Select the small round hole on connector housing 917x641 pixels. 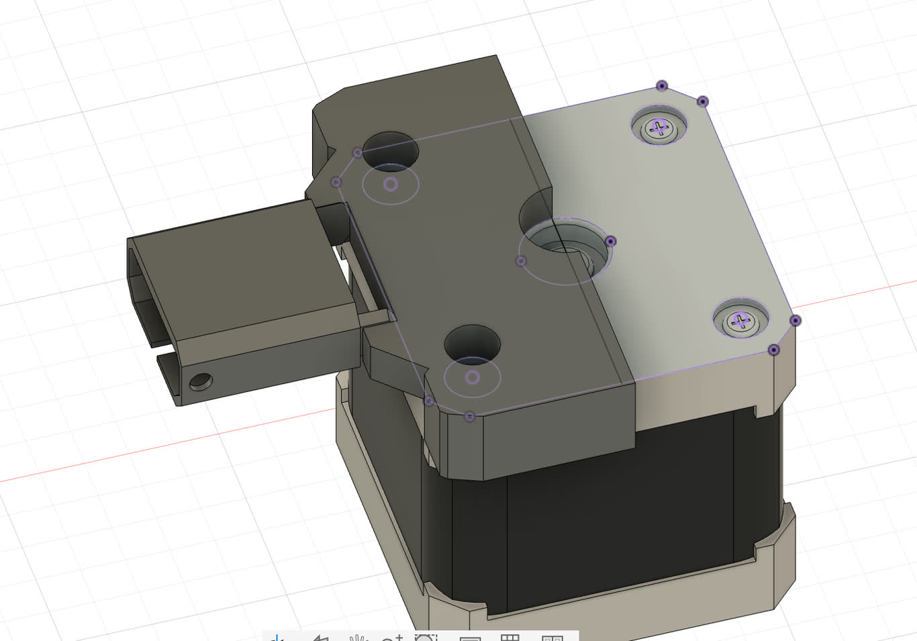(x=200, y=383)
